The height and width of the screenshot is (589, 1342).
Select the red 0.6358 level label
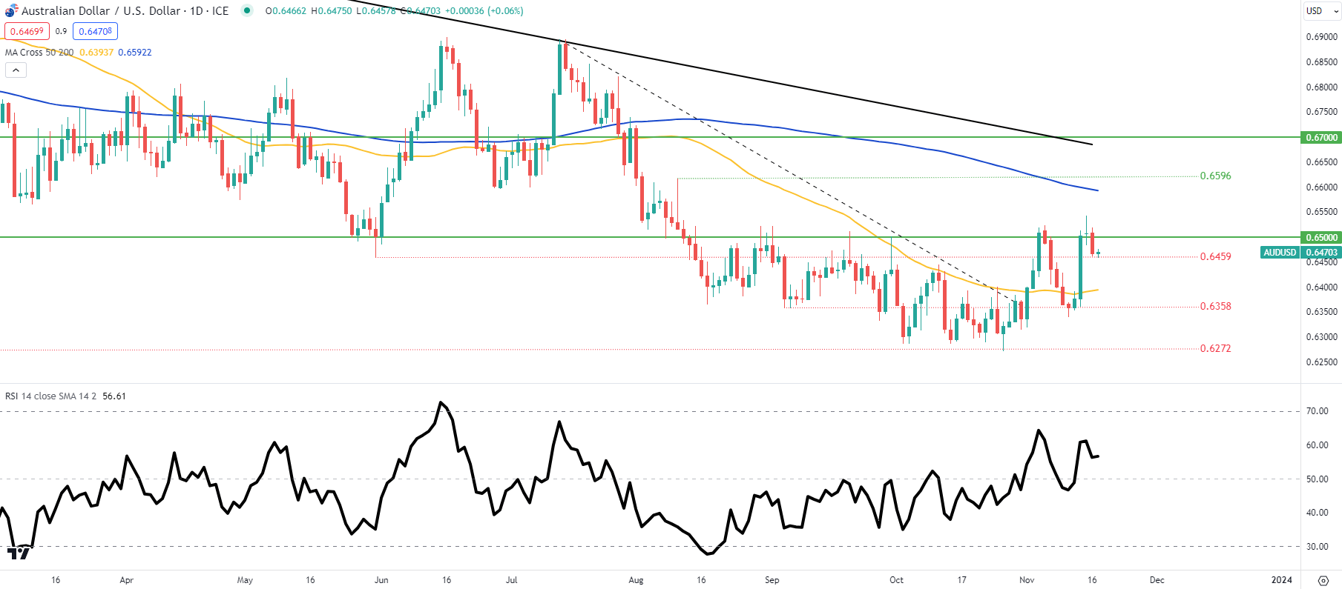(x=1216, y=307)
